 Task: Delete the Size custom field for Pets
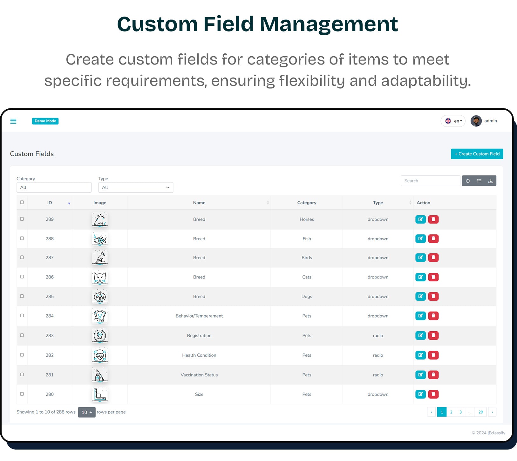[x=433, y=394]
